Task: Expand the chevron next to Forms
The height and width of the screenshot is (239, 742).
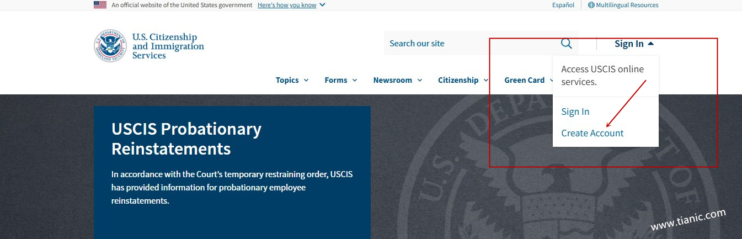Action: click(355, 80)
